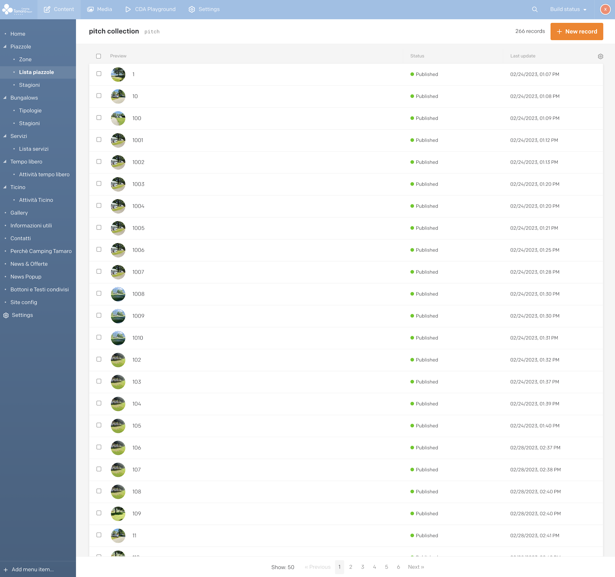This screenshot has height=577, width=615.
Task: Open record titled 1002
Action: pyautogui.click(x=138, y=162)
